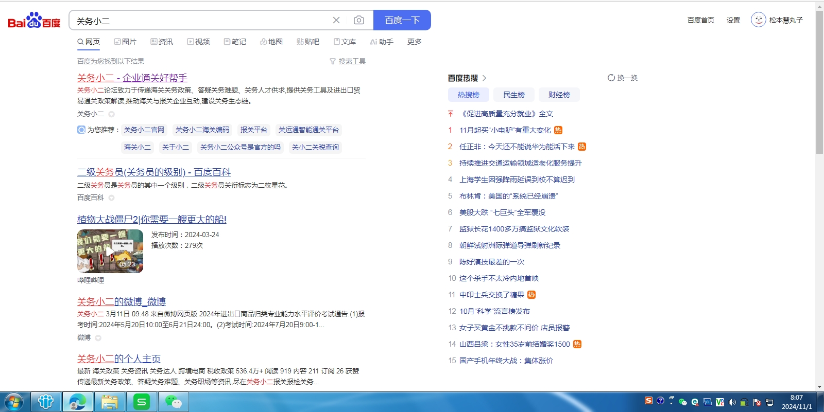The image size is (824, 412).
Task: Open hot topic 11月起买小电驴有重大变化
Action: [x=505, y=130]
